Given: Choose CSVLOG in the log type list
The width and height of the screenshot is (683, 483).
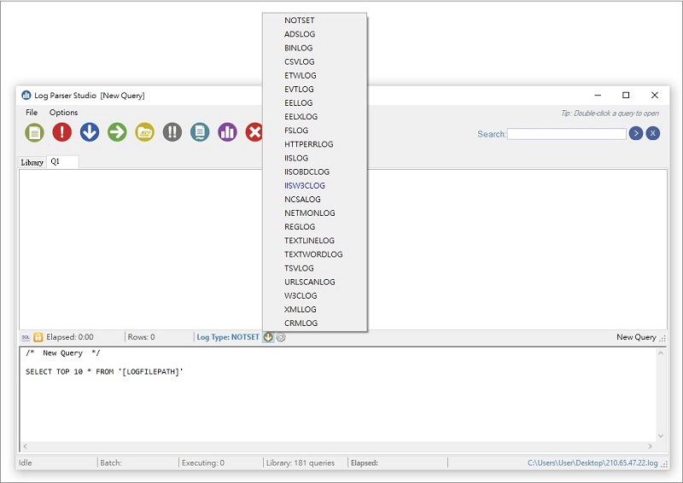Looking at the screenshot, I should [300, 61].
